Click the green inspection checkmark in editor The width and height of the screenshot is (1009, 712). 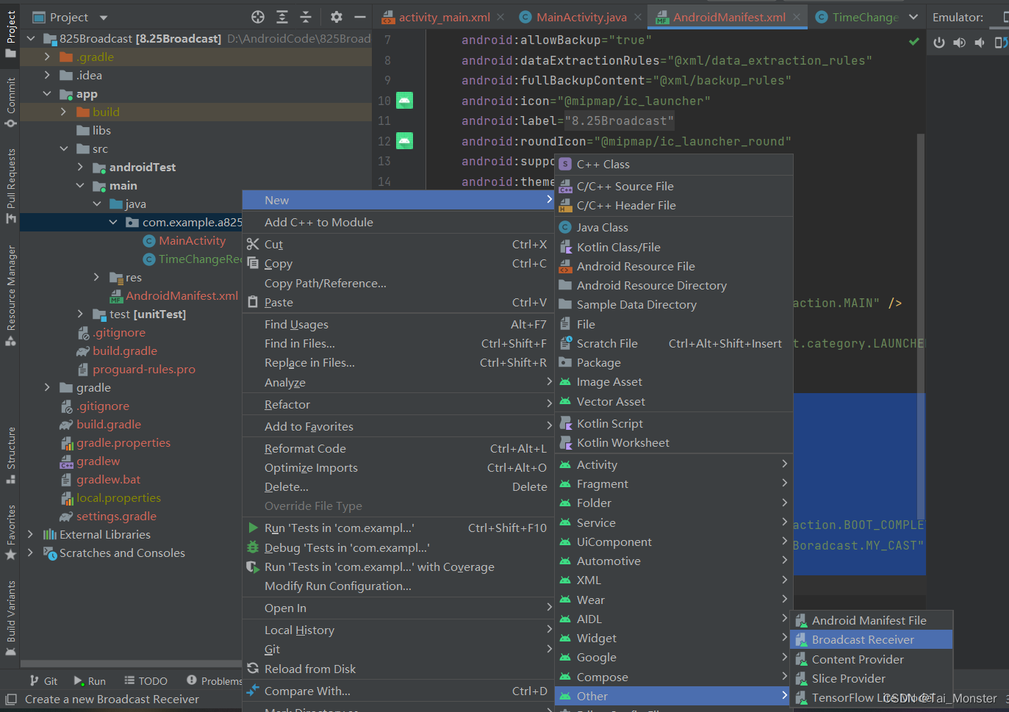(x=913, y=42)
